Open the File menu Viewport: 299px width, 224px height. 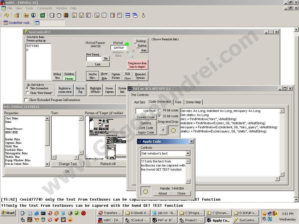(x=10, y=8)
